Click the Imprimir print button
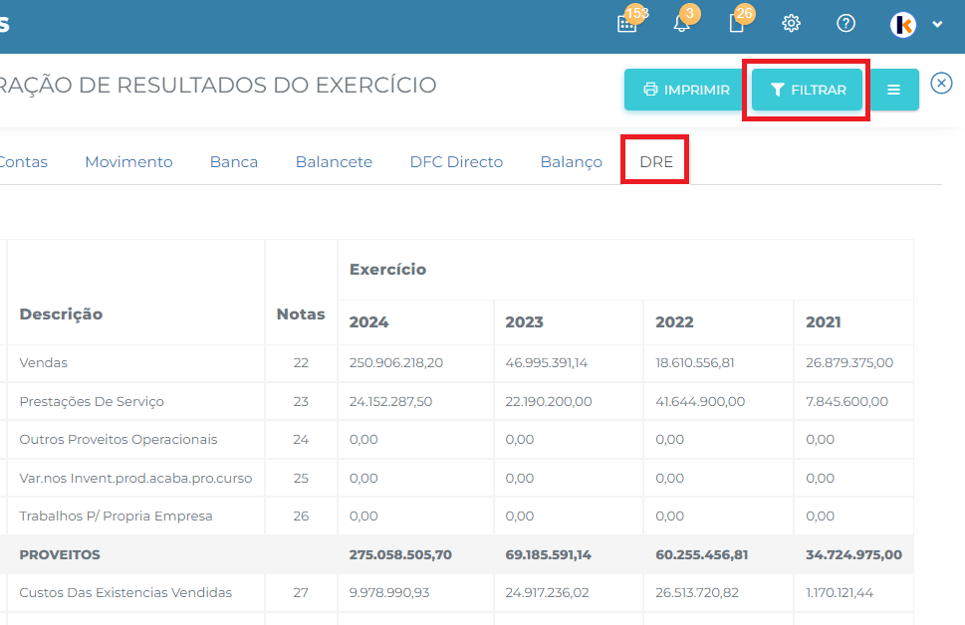This screenshot has height=625, width=965. pyautogui.click(x=686, y=90)
